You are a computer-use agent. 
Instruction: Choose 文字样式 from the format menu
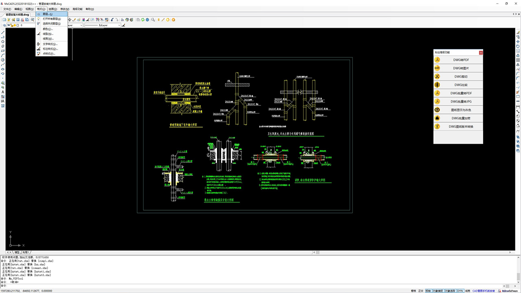click(50, 44)
